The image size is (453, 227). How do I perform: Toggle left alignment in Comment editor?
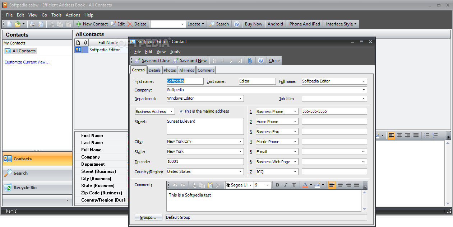click(x=332, y=185)
